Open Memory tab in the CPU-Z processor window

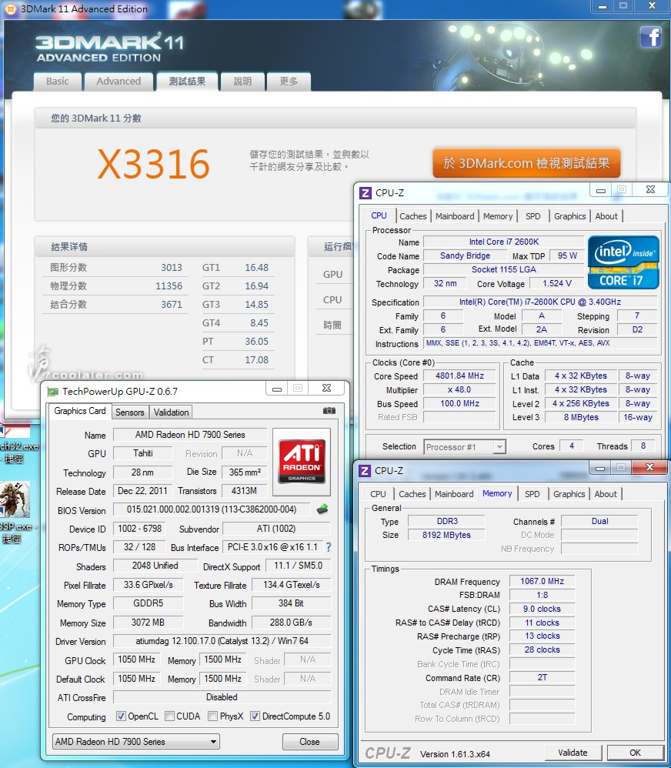pyautogui.click(x=498, y=216)
